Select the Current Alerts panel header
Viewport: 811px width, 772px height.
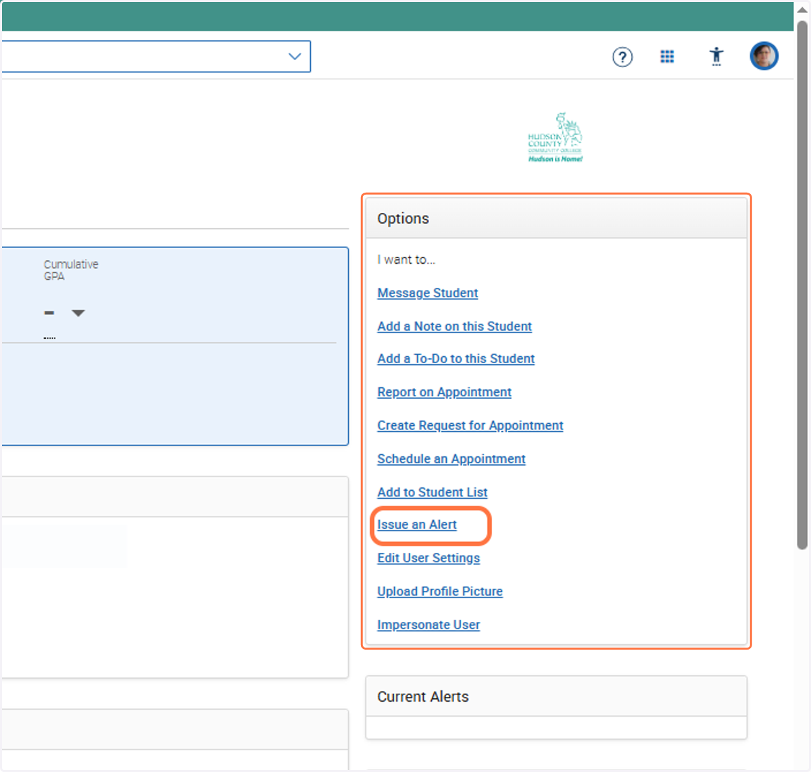tap(556, 697)
